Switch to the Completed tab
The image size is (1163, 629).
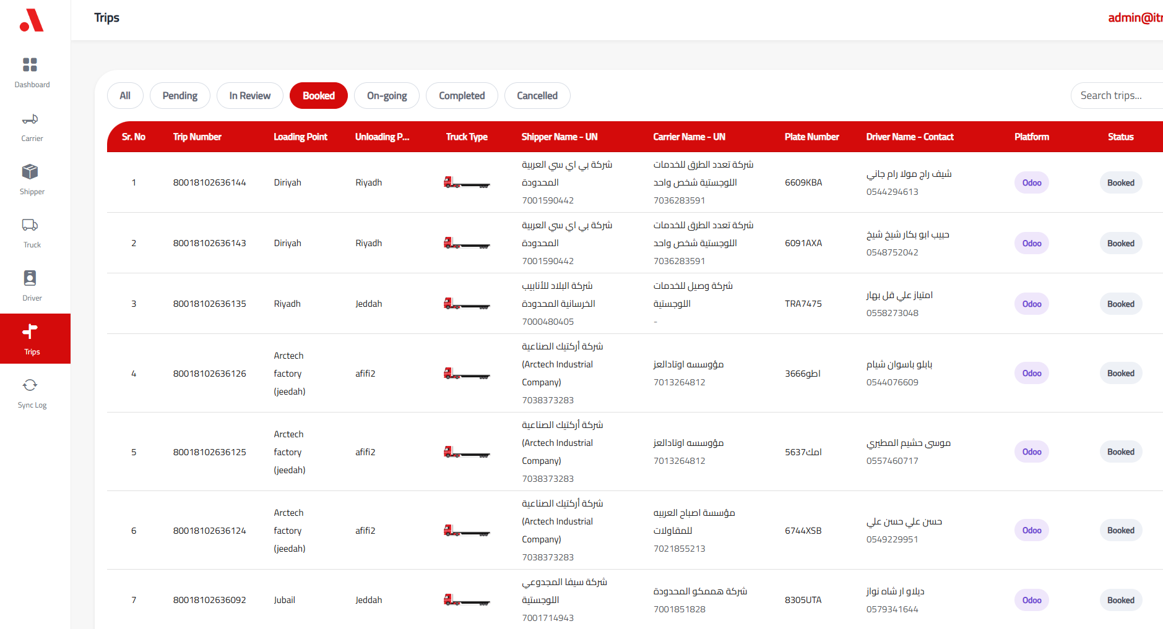462,95
